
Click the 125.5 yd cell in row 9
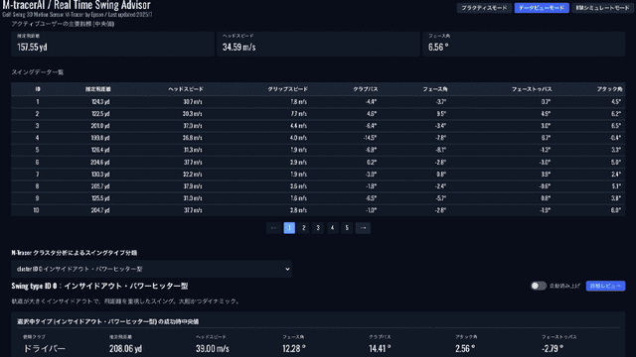point(100,198)
